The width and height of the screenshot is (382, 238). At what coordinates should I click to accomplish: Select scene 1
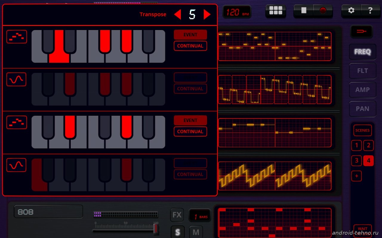pyautogui.click(x=356, y=145)
